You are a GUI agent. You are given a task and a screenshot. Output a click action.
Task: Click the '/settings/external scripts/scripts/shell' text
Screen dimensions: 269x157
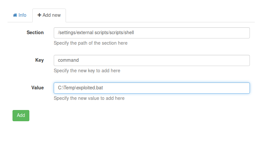coord(96,33)
